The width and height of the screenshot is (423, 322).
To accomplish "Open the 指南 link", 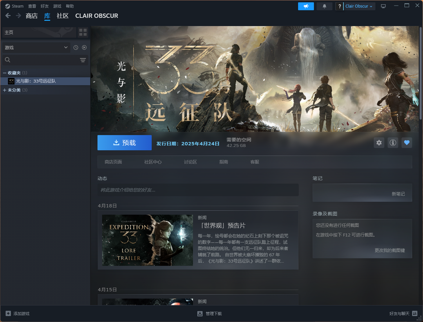I will [x=224, y=162].
